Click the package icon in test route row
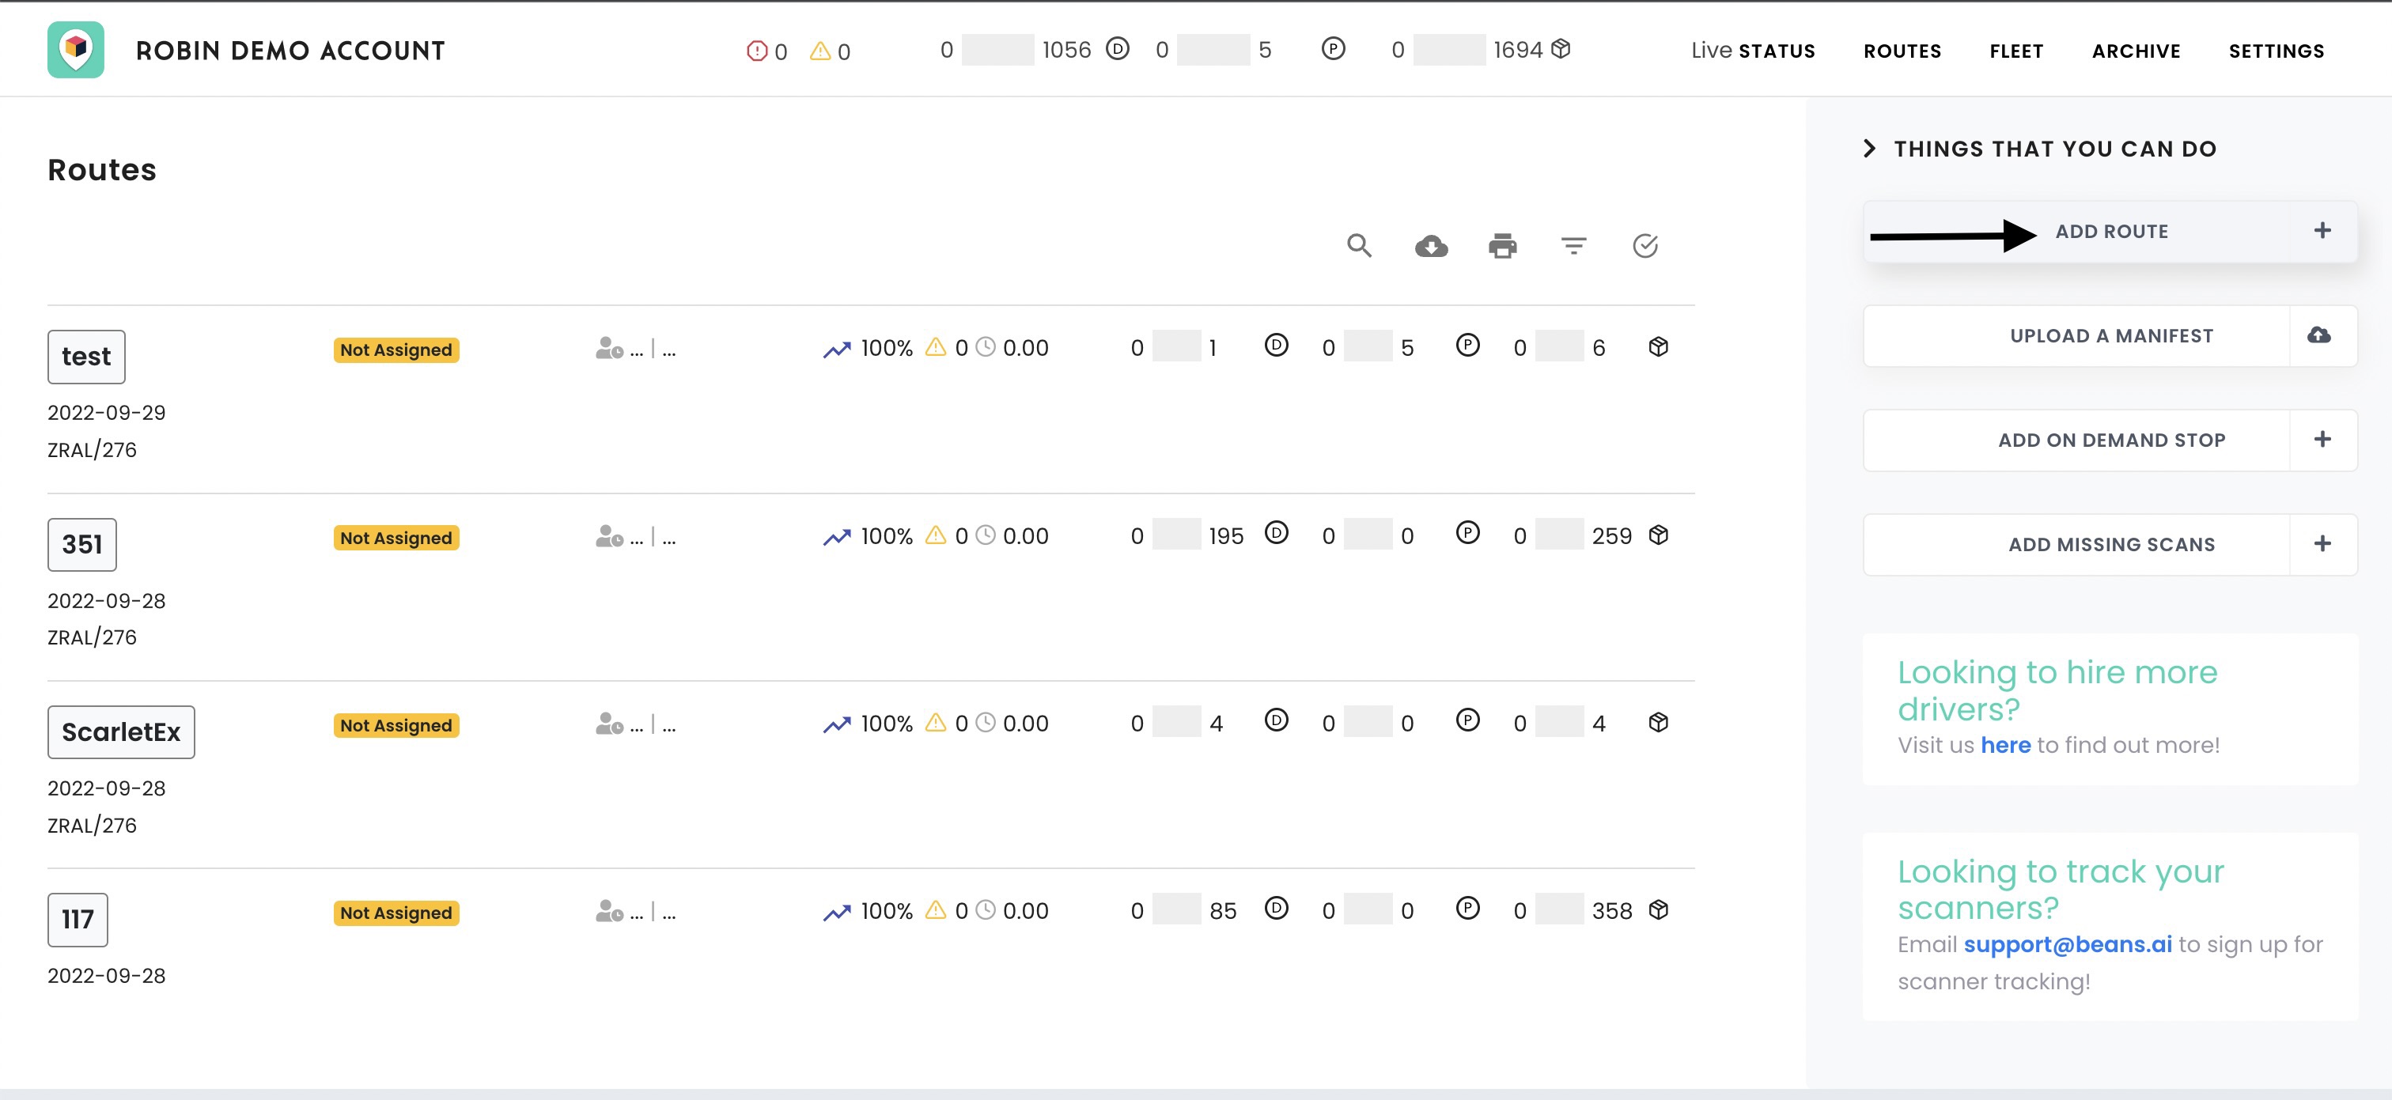This screenshot has width=2392, height=1100. [1659, 347]
